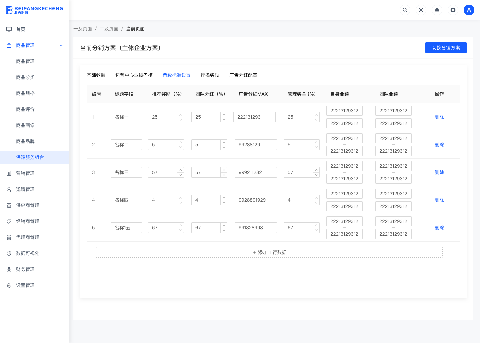Image resolution: width=480 pixels, height=343 pixels.
Task: Increase 推荐奖励 value in row 1
Action: tap(181, 115)
